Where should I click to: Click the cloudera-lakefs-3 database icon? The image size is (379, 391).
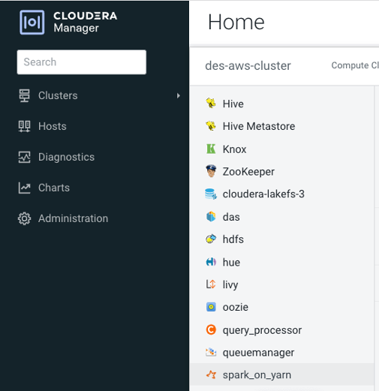coord(211,194)
